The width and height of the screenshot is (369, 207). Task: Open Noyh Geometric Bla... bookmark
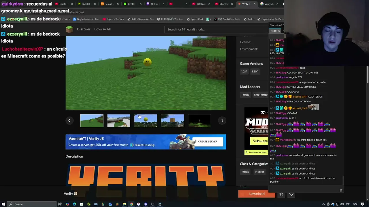pyautogui.click(x=86, y=19)
